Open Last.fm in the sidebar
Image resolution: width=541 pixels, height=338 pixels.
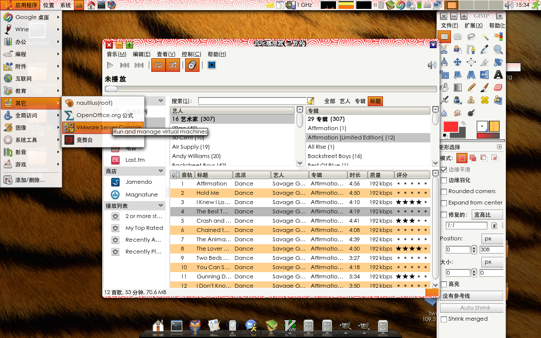click(134, 160)
